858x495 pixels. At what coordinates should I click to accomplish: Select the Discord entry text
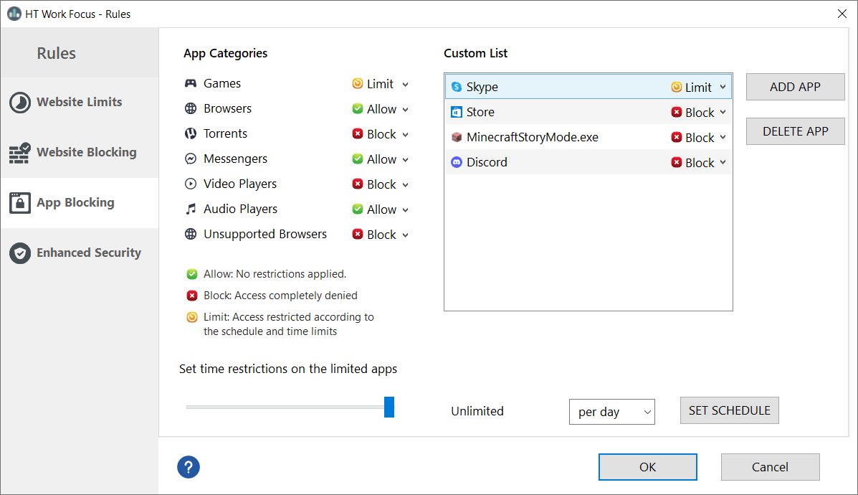(x=487, y=163)
